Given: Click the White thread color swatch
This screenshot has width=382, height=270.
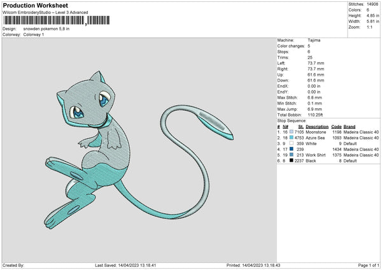Looking at the screenshot, I should 292,143.
